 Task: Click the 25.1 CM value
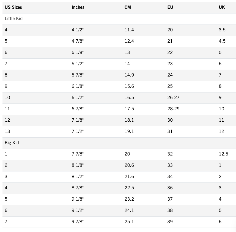tap(129, 222)
